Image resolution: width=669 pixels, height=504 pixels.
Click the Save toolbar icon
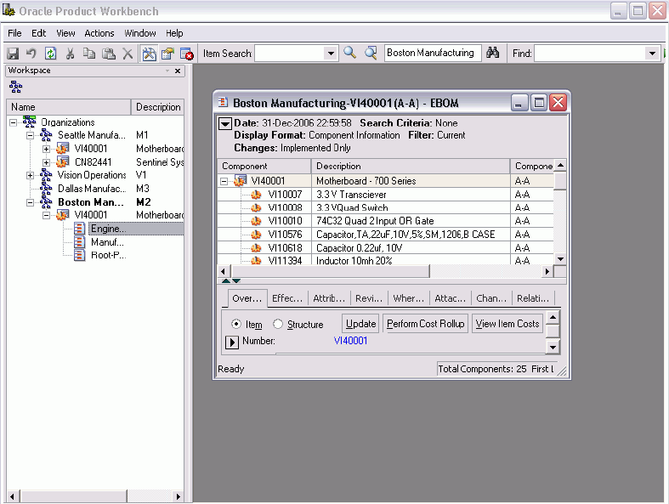[x=13, y=54]
